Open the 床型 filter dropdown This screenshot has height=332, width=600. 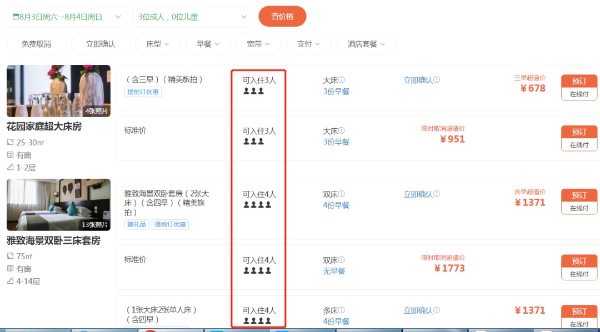coord(158,43)
